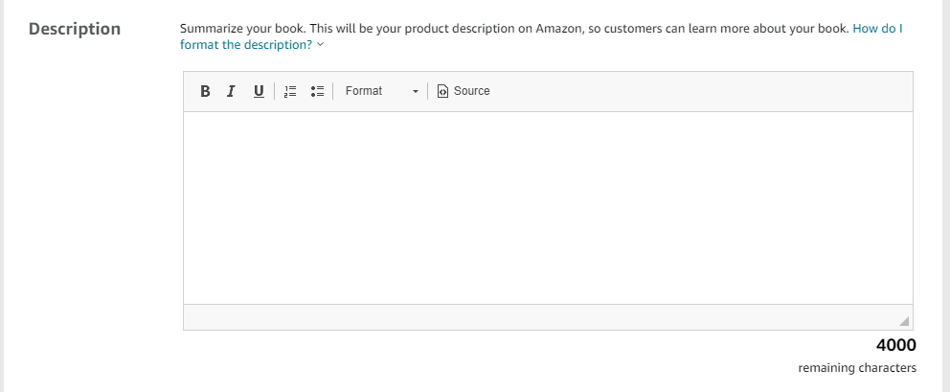This screenshot has width=950, height=392.
Task: Click the 4000 character counter
Action: pyautogui.click(x=895, y=345)
